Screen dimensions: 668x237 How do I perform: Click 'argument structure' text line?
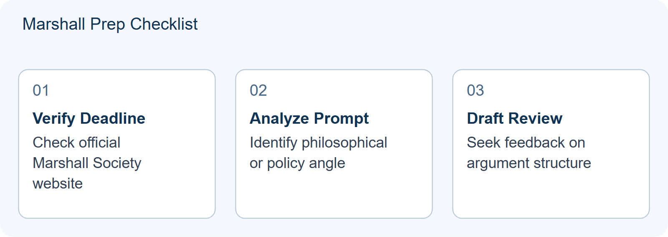529,163
